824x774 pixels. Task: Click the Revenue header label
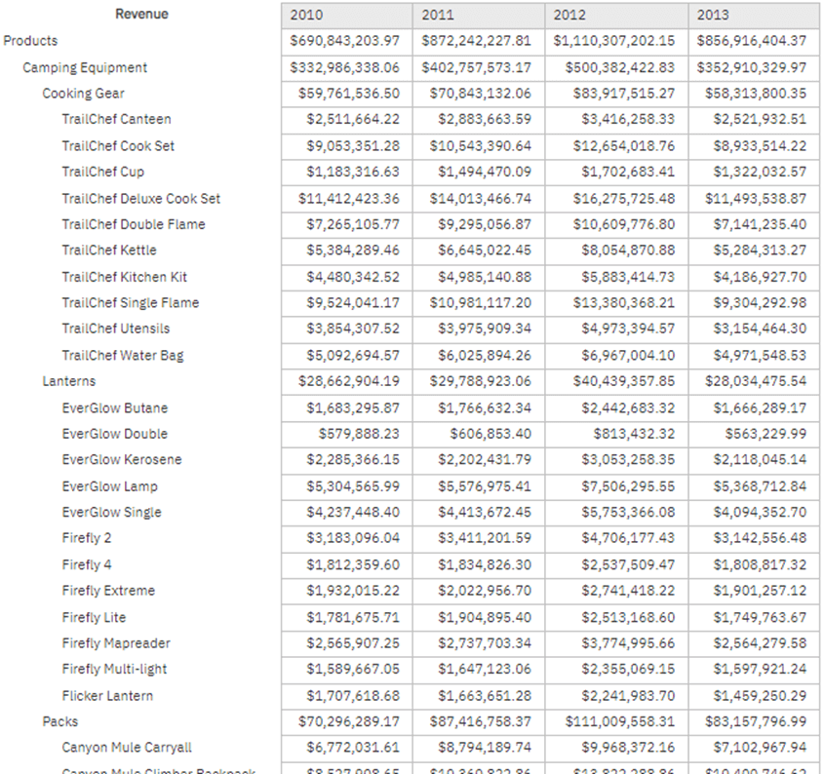[x=142, y=15]
